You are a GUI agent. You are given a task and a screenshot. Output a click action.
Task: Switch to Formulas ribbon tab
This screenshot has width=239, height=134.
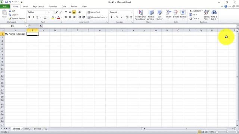tap(53, 7)
